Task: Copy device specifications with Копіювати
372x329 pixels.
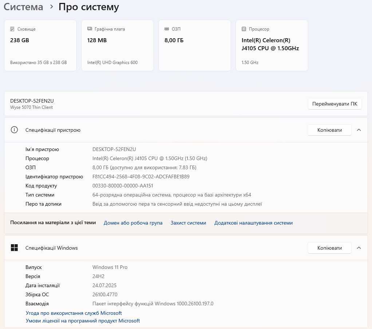Action: pos(329,130)
